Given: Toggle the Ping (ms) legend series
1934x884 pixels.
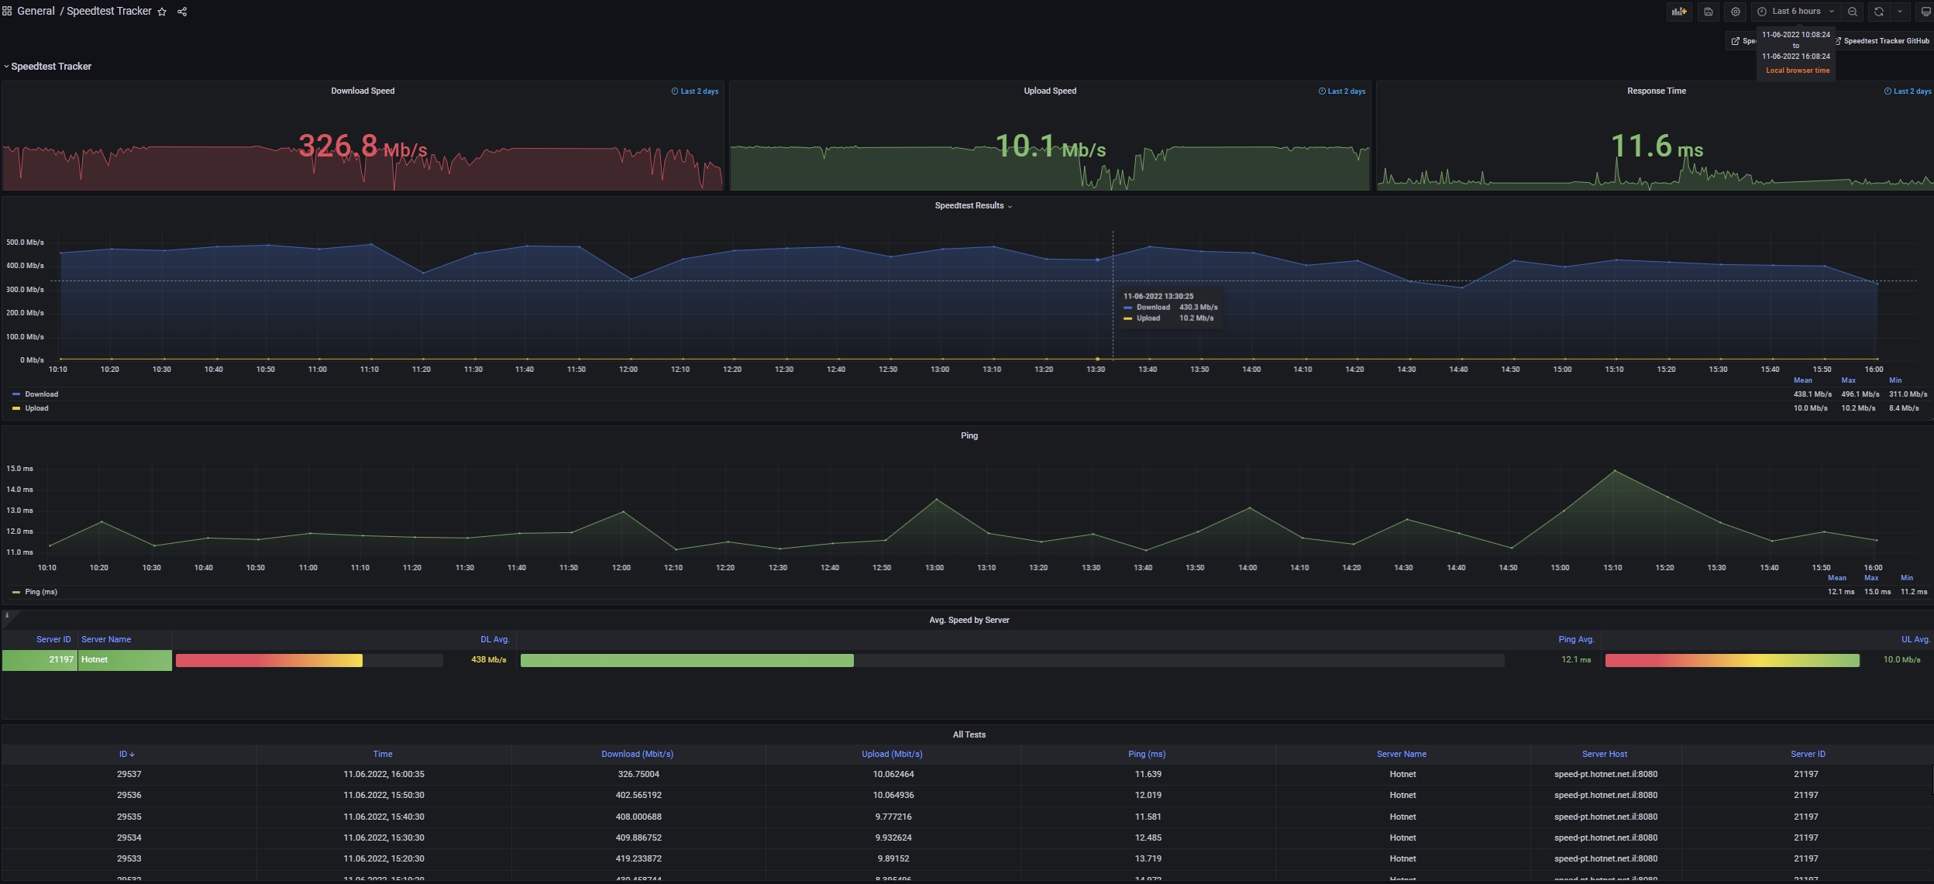Looking at the screenshot, I should tap(40, 592).
